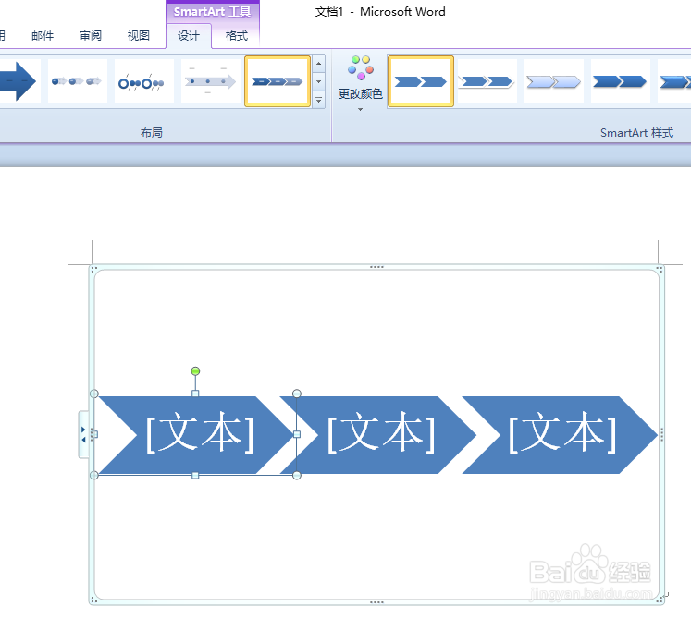
Task: Expand the full layouts gallery
Action: click(318, 100)
